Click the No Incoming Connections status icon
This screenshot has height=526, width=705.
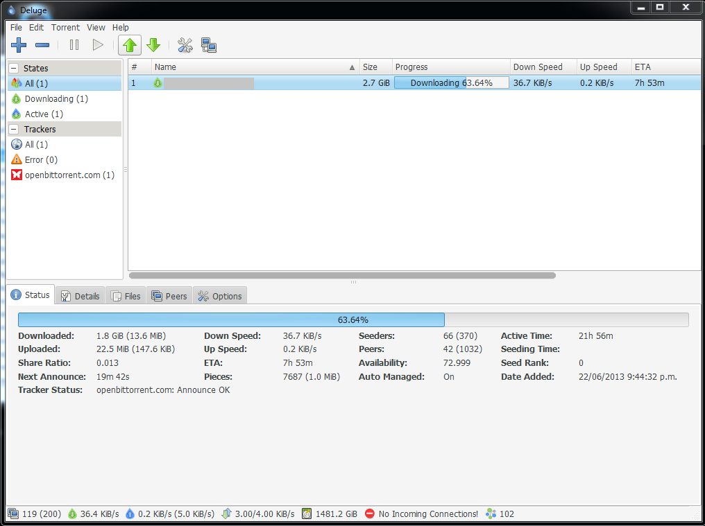[369, 514]
